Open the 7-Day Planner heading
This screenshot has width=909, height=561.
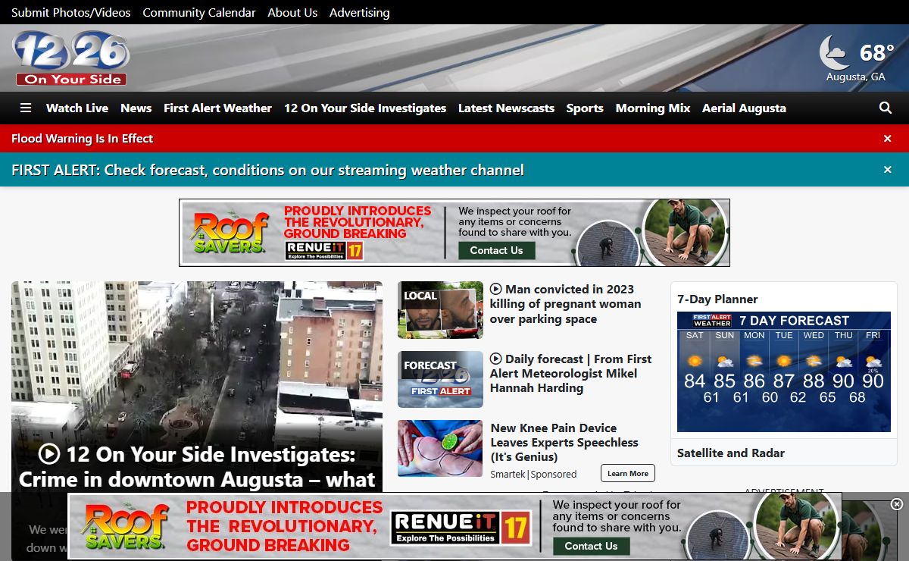[717, 299]
